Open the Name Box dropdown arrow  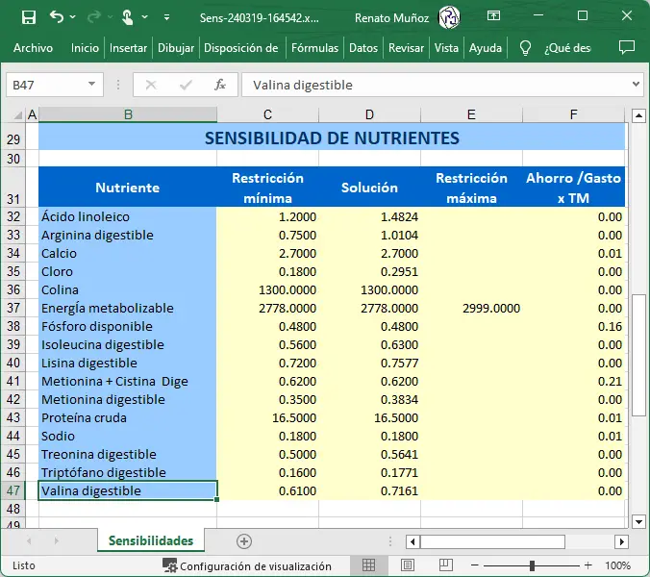93,85
